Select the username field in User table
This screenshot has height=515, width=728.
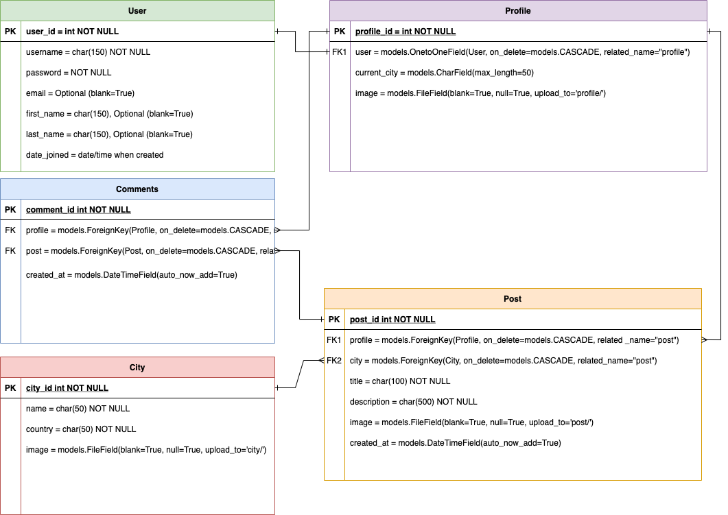pyautogui.click(x=88, y=52)
